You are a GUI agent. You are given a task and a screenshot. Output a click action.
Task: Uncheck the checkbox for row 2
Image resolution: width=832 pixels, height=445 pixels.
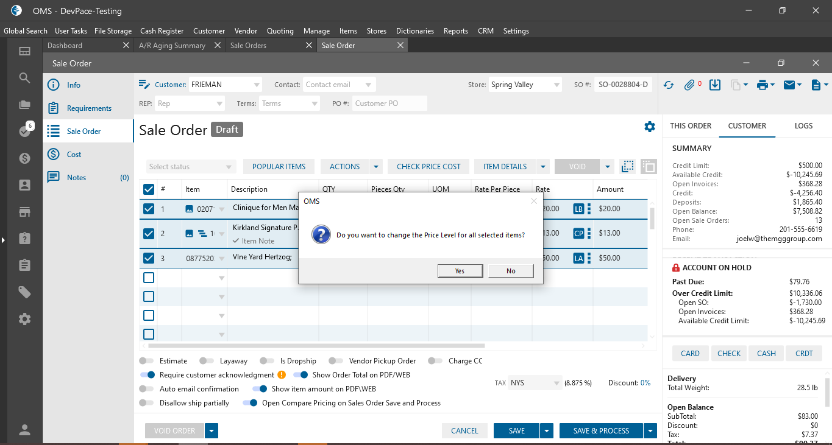(x=149, y=233)
